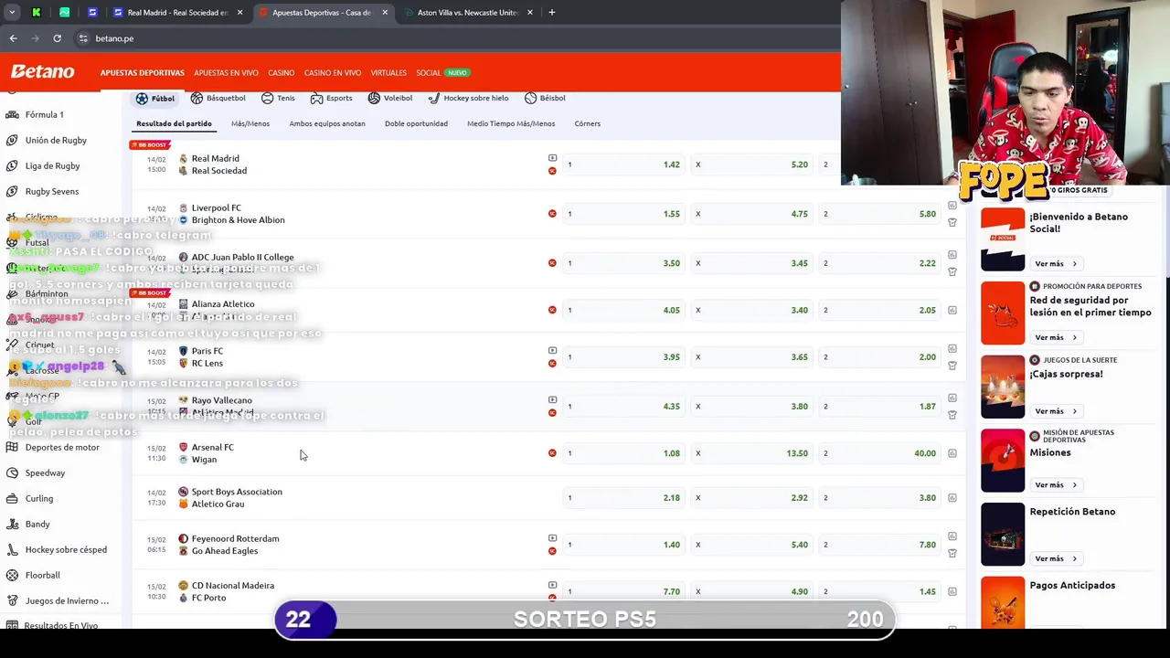
Task: Open Real Madrid vs Real Sociedad match
Action: [x=218, y=164]
